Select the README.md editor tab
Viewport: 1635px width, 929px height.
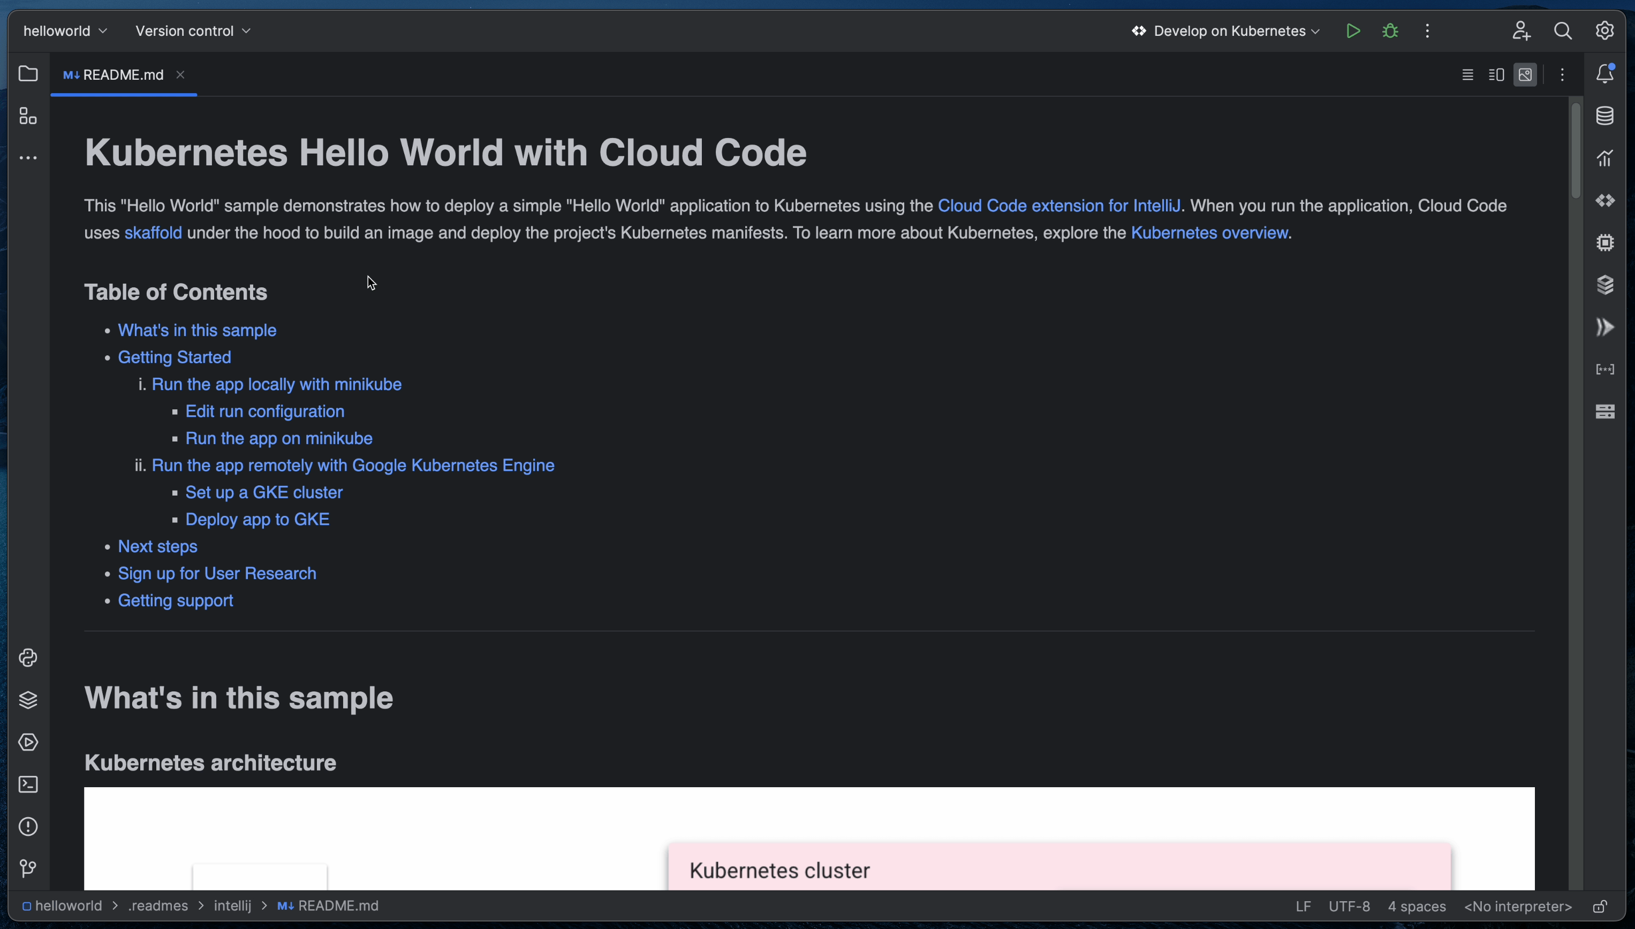[x=123, y=75]
